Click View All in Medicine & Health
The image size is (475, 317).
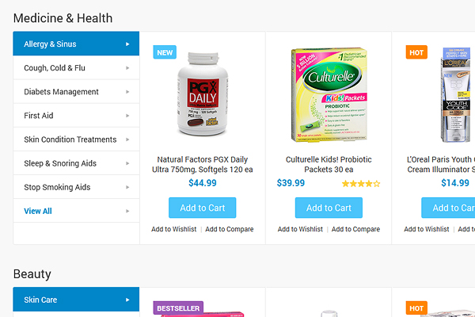(38, 211)
